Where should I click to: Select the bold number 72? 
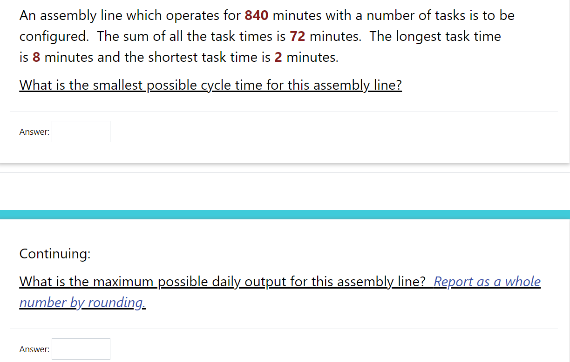(298, 36)
